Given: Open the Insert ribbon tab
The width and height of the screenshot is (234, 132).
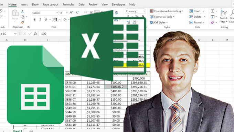Looking at the screenshot, I should coord(24,4).
